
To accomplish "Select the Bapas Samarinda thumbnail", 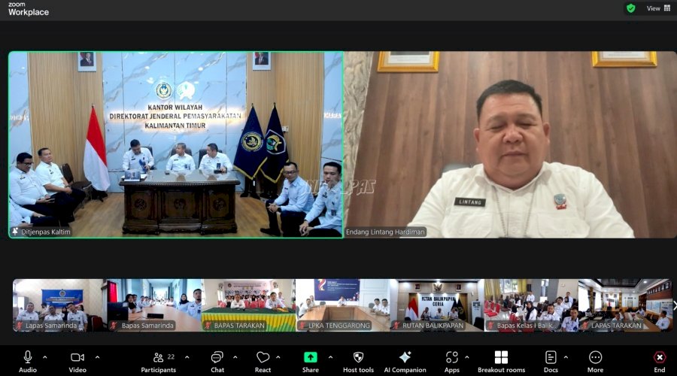I will [154, 305].
